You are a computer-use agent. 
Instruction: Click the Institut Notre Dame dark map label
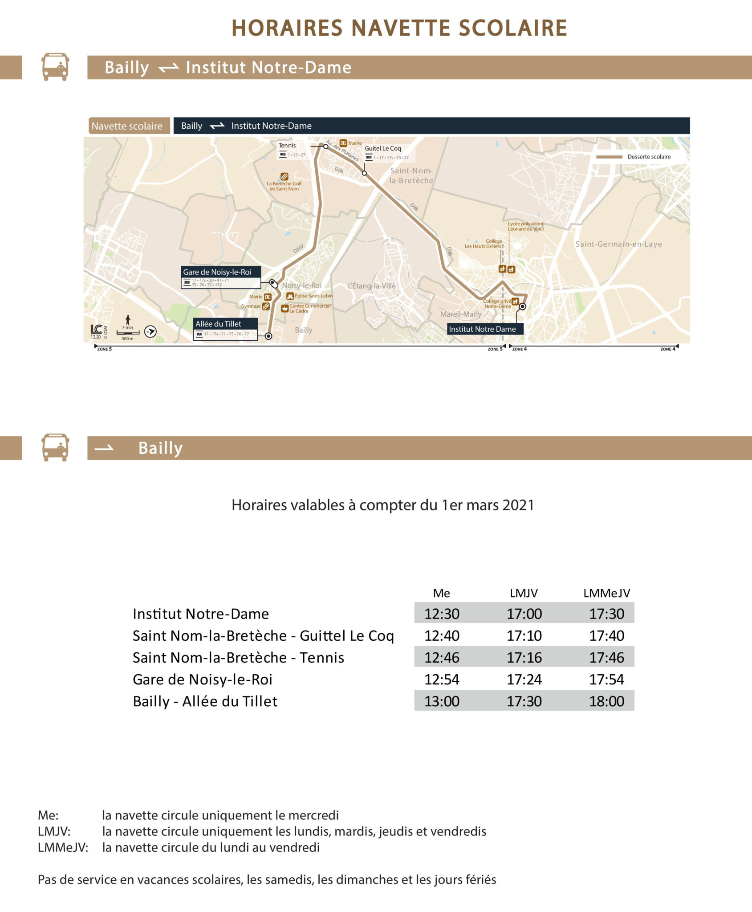coord(485,329)
